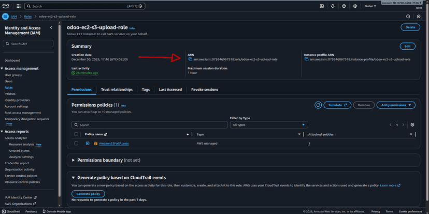Open the Add permissions dropdown
Screen dimensions: 429x214
396,105
